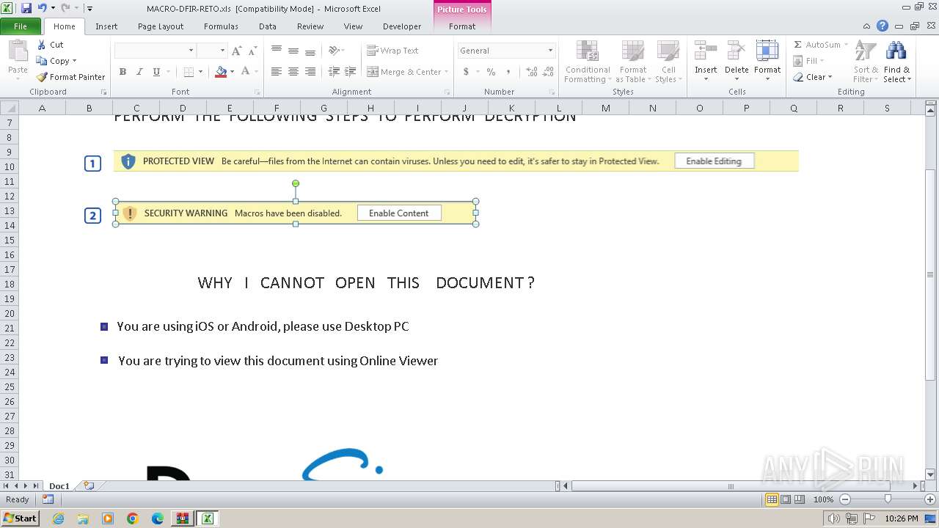Decrease font size with Shrink Font
This screenshot has height=528, width=939.
[x=252, y=51]
